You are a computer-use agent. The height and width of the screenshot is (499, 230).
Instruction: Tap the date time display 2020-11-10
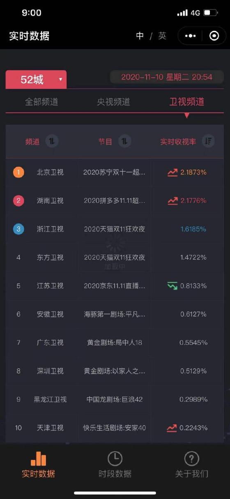tap(167, 77)
